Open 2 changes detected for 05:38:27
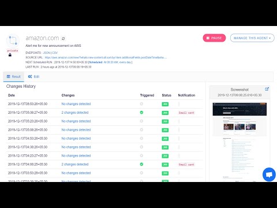The image size is (277, 208). 75,113
